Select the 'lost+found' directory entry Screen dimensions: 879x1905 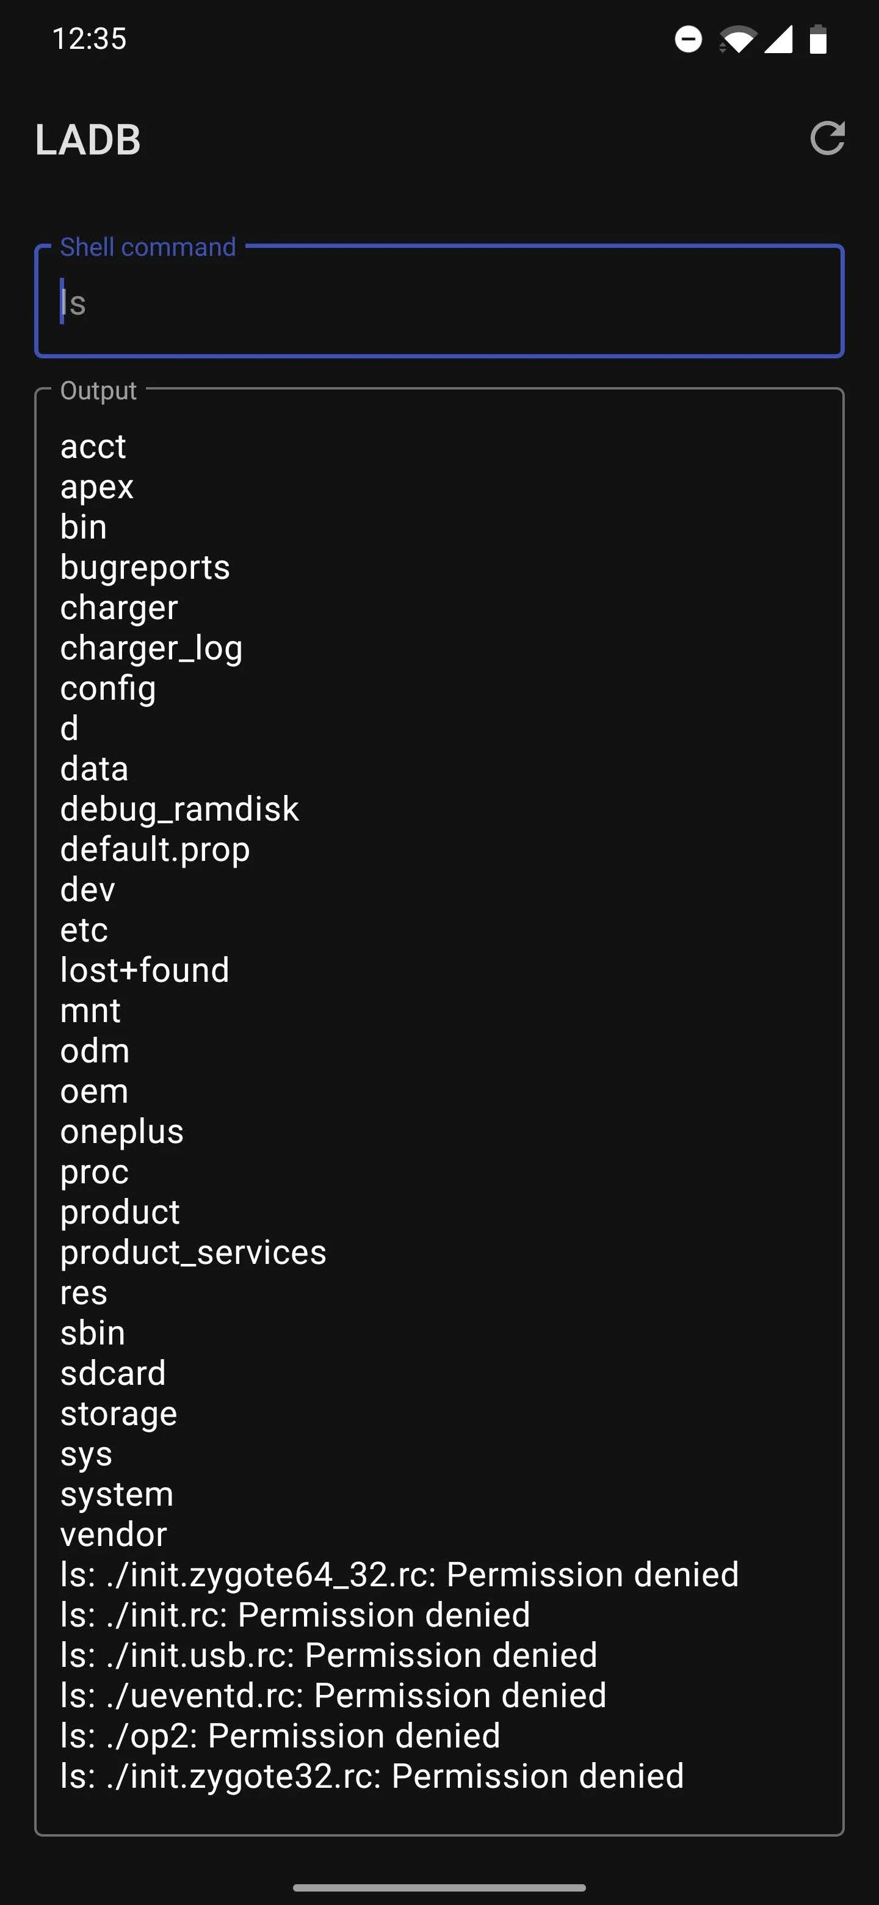pyautogui.click(x=145, y=970)
